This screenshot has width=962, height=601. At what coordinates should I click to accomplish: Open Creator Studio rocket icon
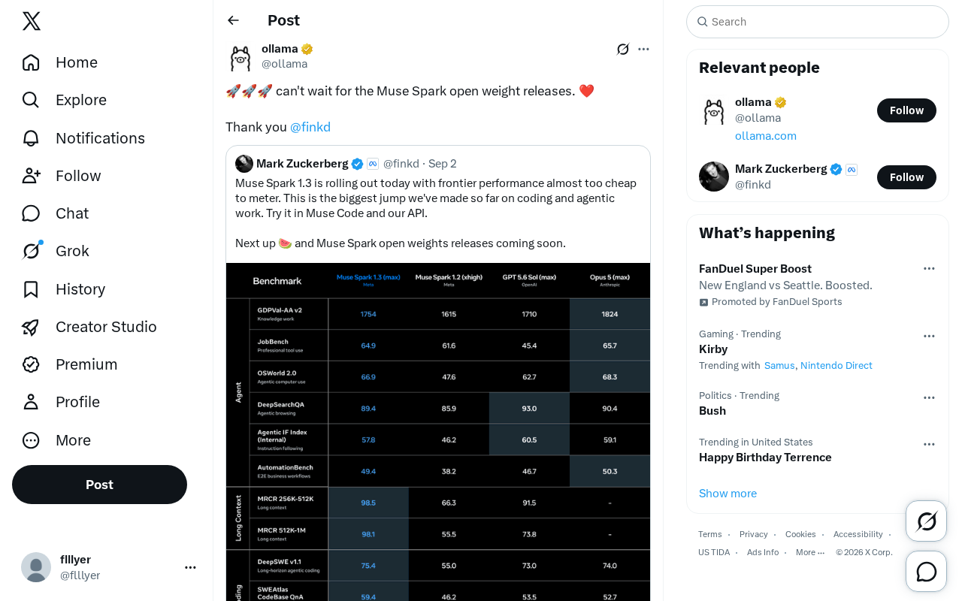click(x=31, y=327)
